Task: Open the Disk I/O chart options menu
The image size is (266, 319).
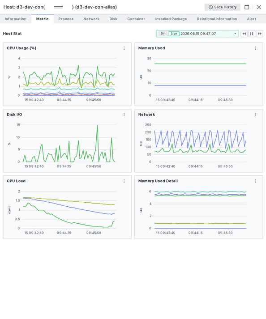Action: tap(124, 115)
